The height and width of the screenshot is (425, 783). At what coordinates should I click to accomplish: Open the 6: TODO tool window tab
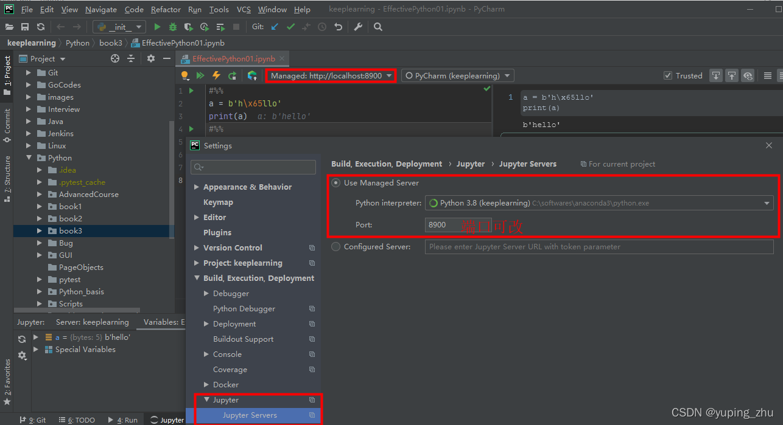[77, 420]
